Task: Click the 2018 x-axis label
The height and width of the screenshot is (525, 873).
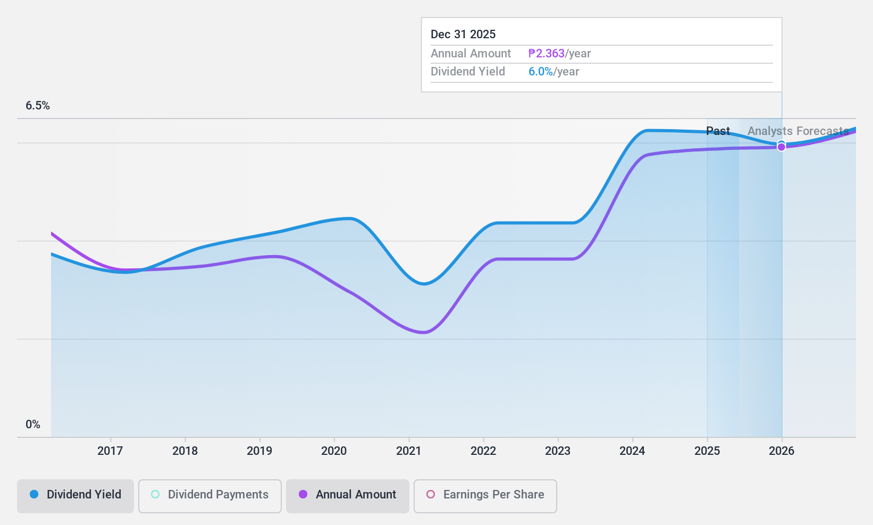Action: [x=185, y=451]
